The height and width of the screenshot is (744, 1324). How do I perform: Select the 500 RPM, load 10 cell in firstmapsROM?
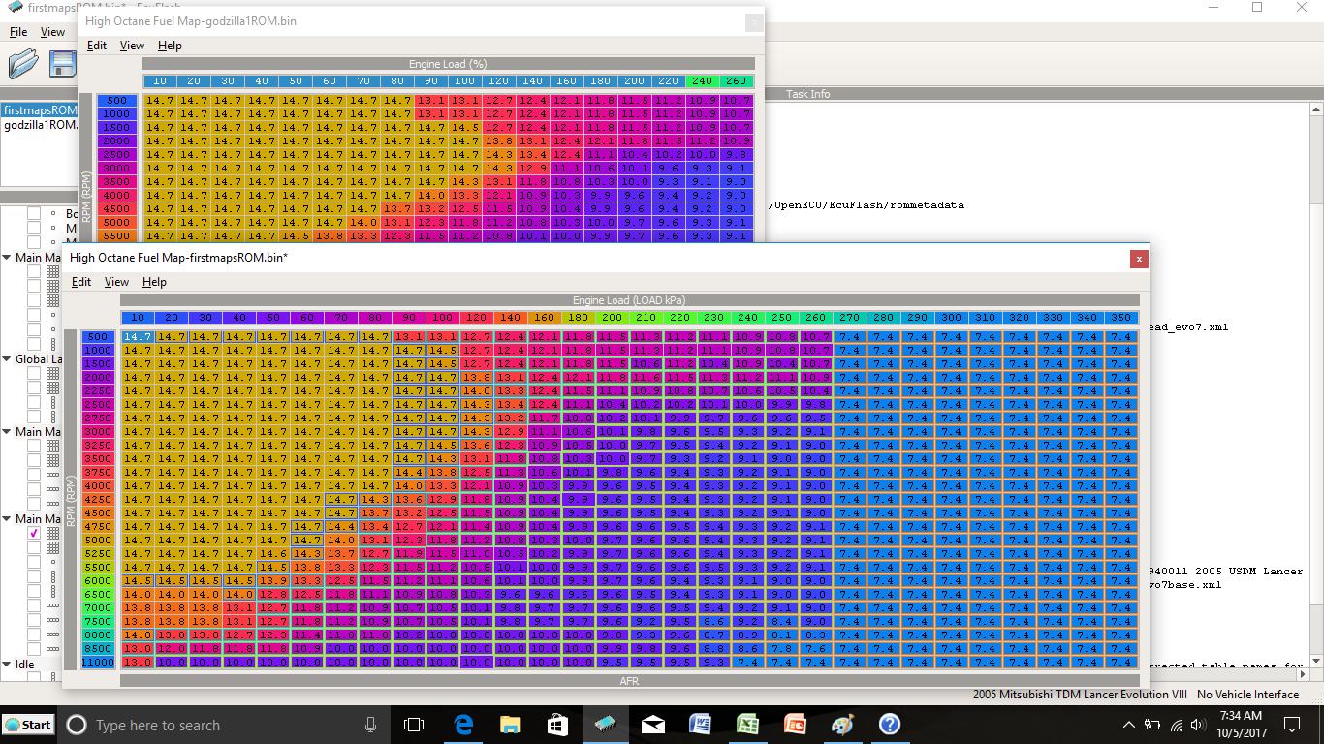pos(138,336)
